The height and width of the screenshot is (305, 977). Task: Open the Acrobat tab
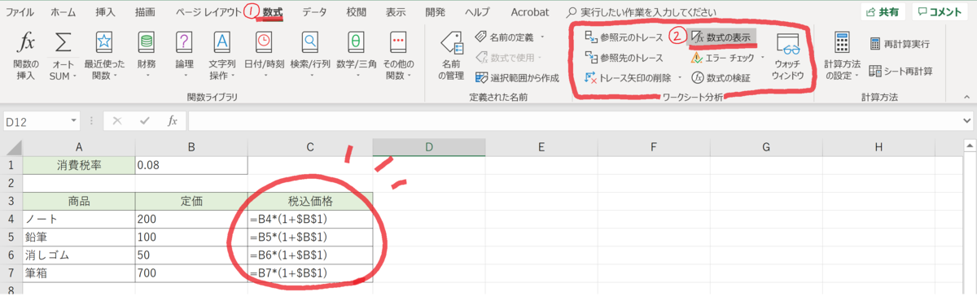coord(530,12)
